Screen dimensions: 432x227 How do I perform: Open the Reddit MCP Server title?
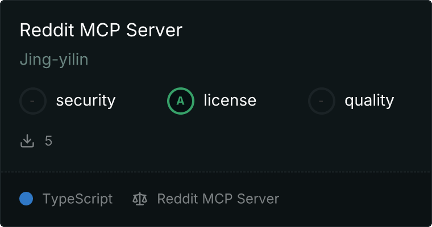(x=101, y=30)
